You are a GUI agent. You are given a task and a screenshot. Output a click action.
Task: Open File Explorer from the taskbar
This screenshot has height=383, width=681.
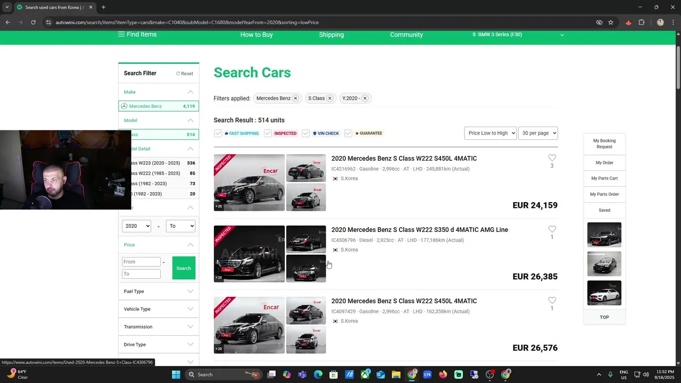click(x=396, y=374)
